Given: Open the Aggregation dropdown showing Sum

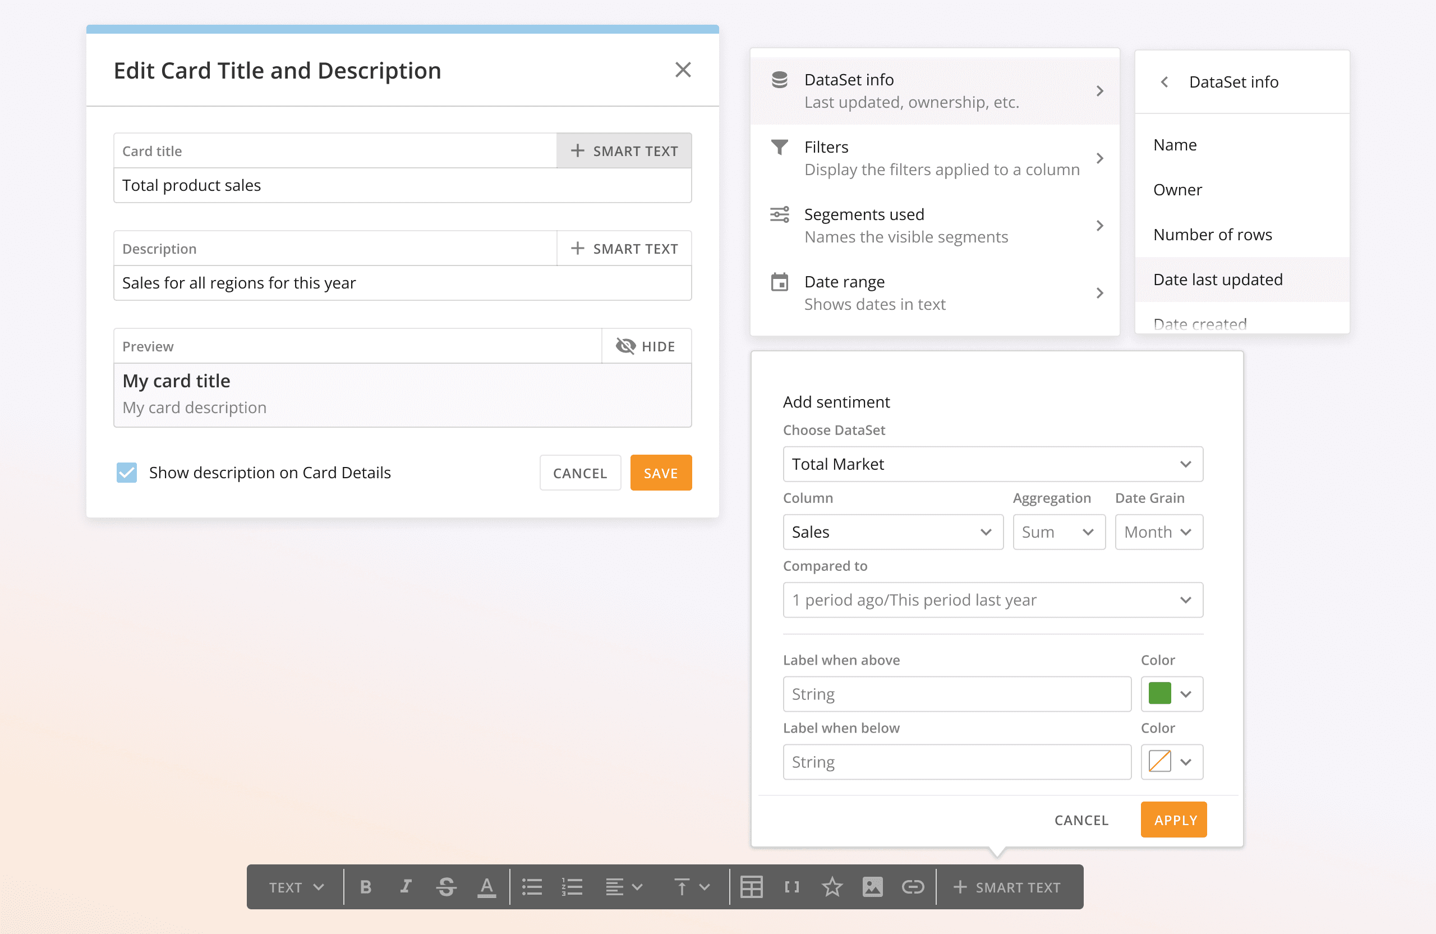Looking at the screenshot, I should pos(1059,532).
